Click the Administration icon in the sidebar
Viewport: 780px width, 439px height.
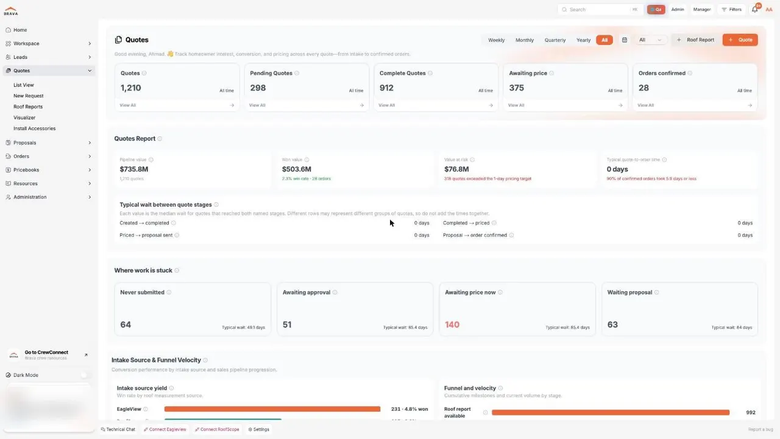pos(8,197)
